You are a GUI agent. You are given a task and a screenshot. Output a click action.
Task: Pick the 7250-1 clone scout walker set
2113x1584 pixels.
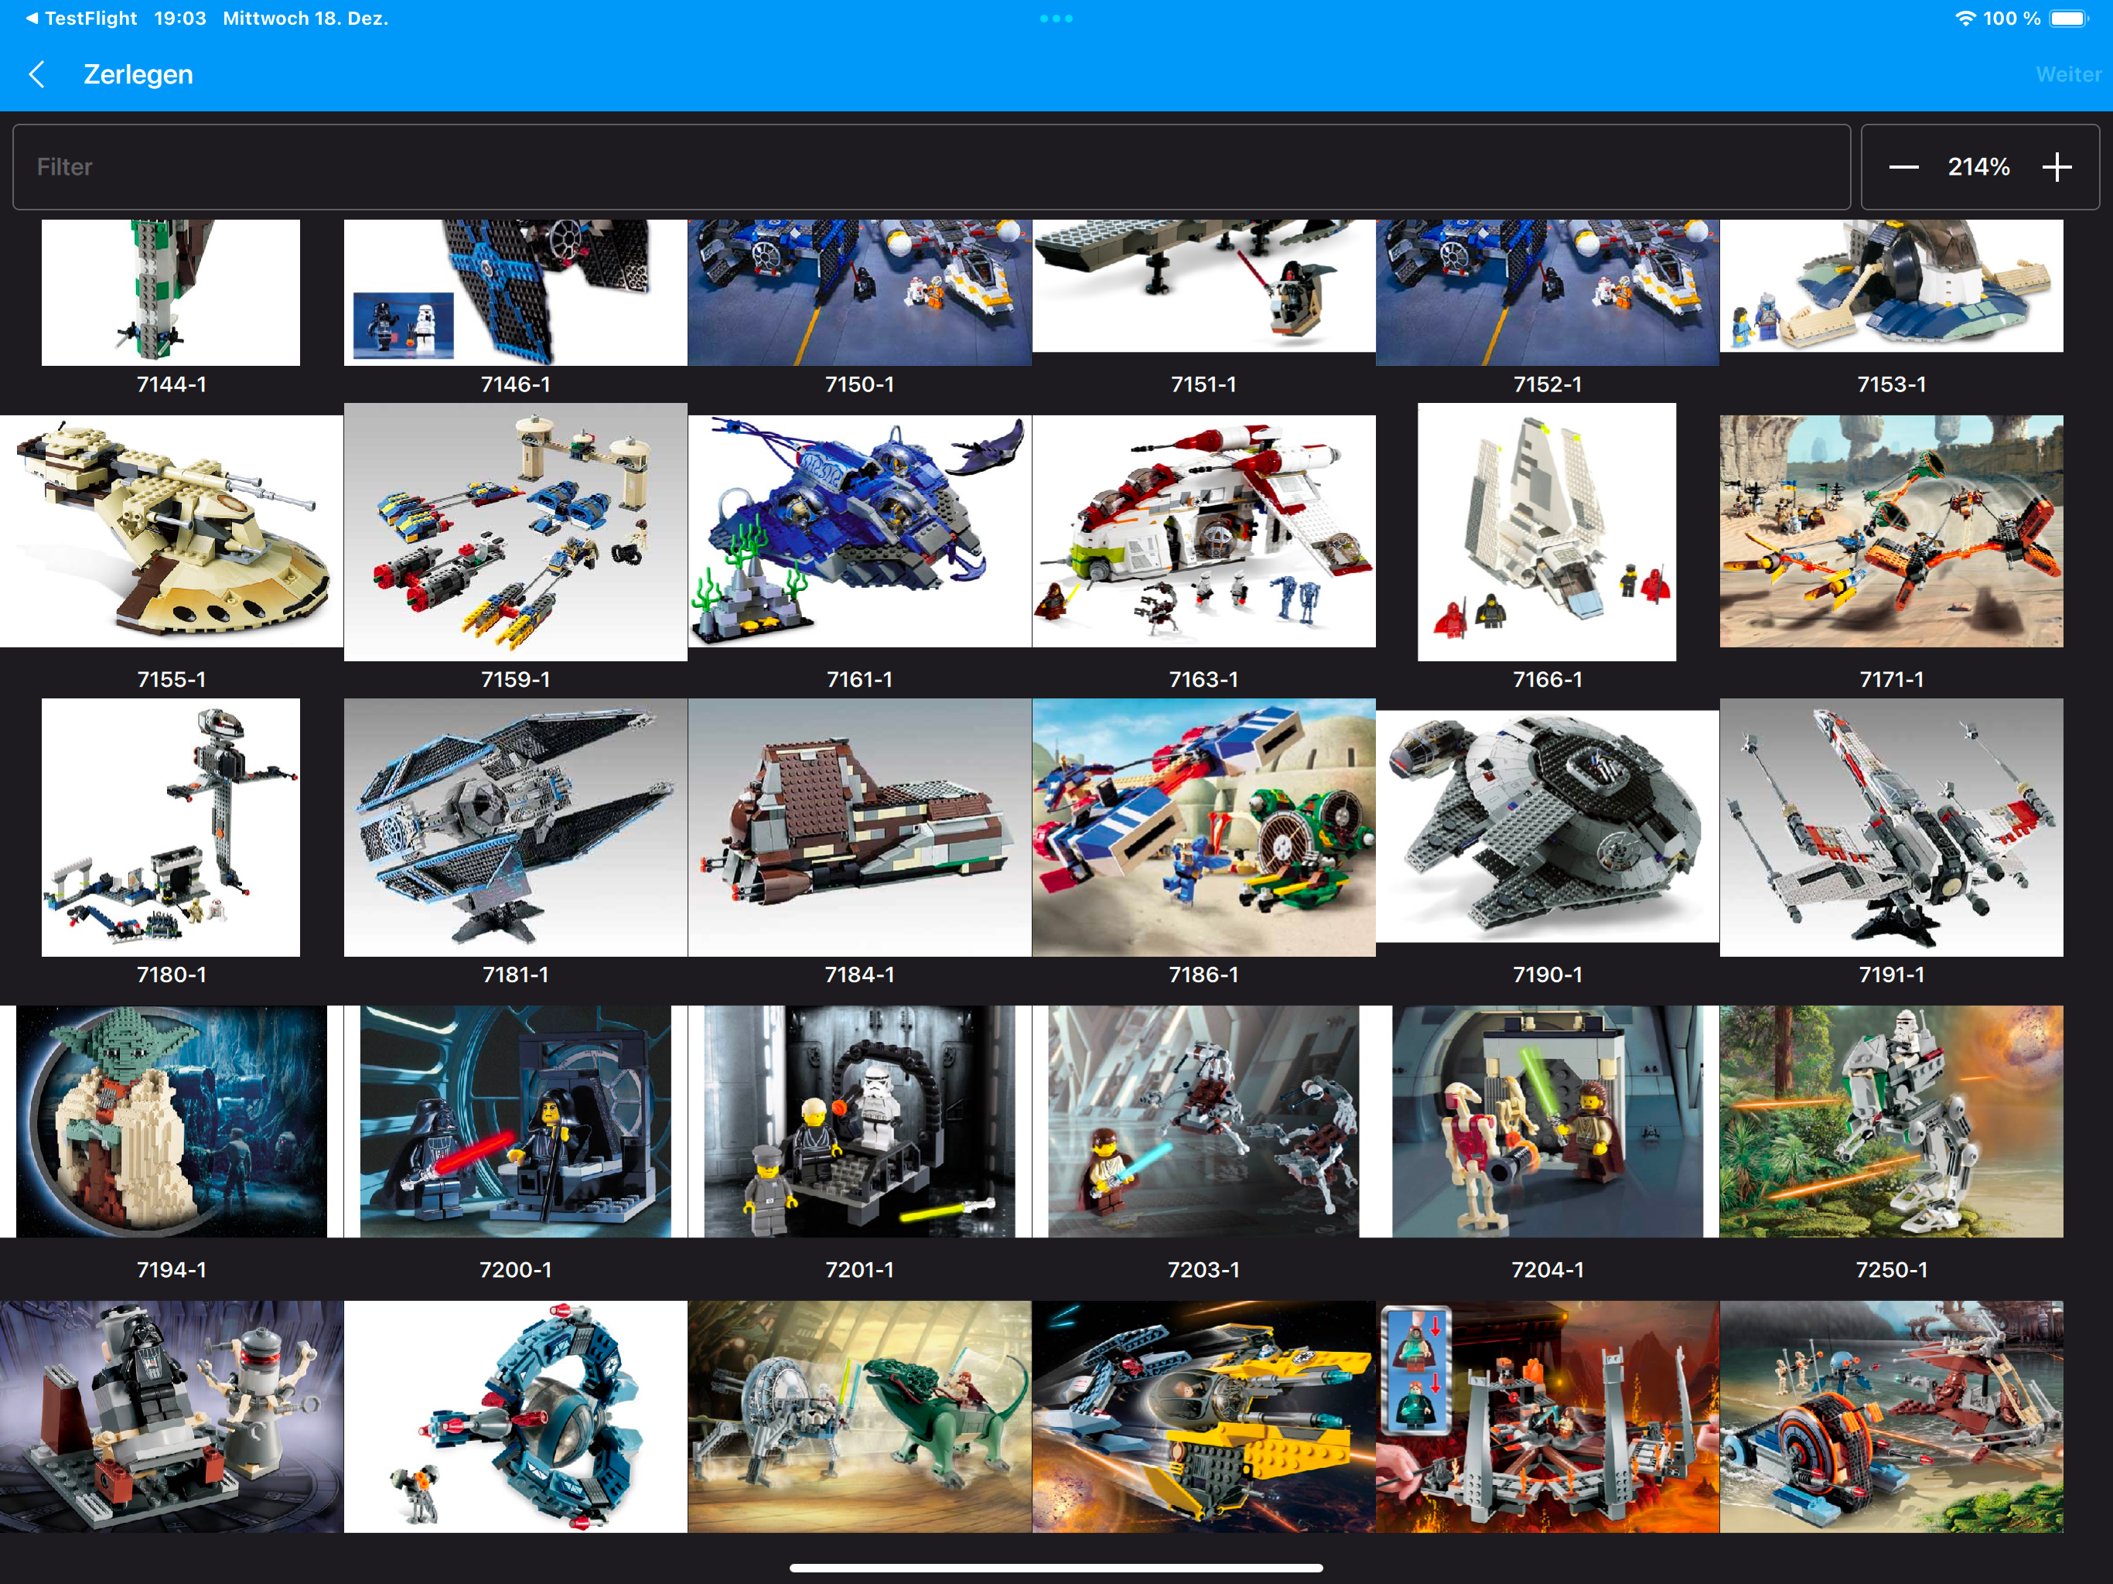[1891, 1121]
